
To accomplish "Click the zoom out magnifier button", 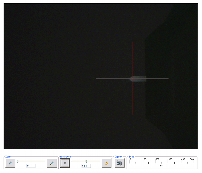I will click(x=10, y=163).
